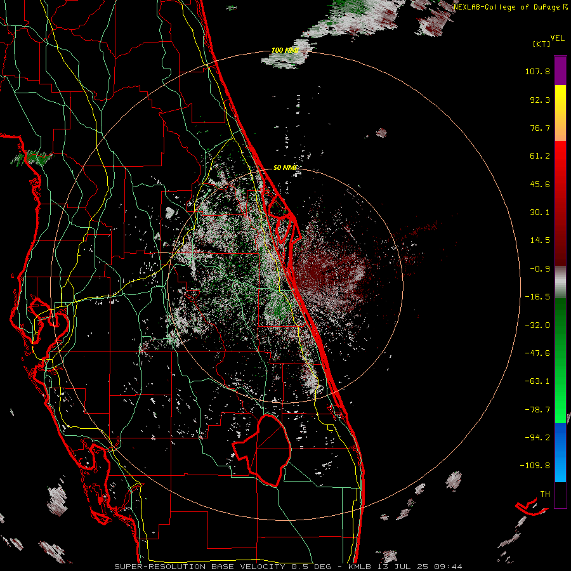Click the -16.5 value on velocity scale

(x=537, y=297)
